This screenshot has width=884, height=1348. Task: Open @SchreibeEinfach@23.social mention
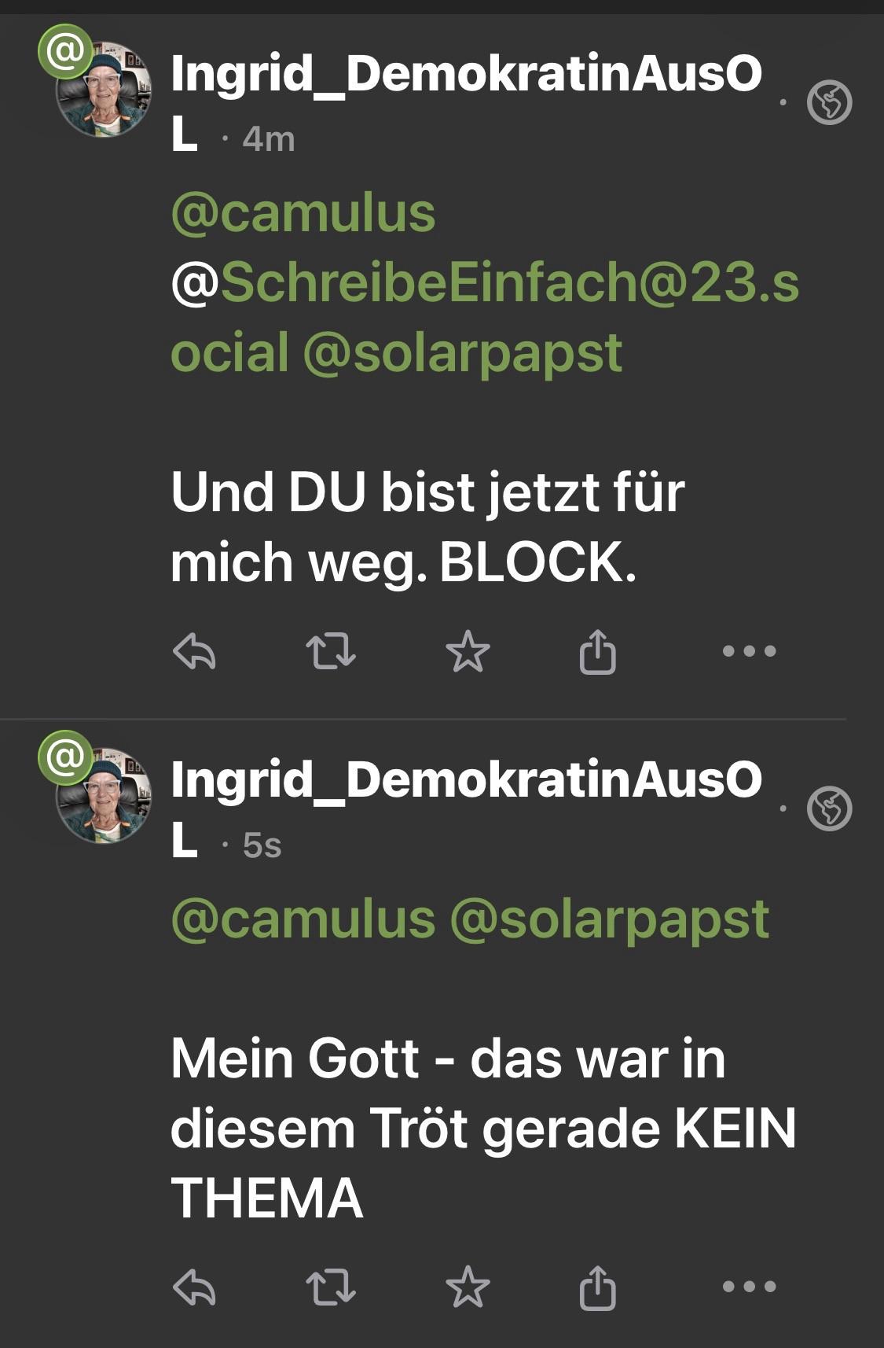(484, 283)
